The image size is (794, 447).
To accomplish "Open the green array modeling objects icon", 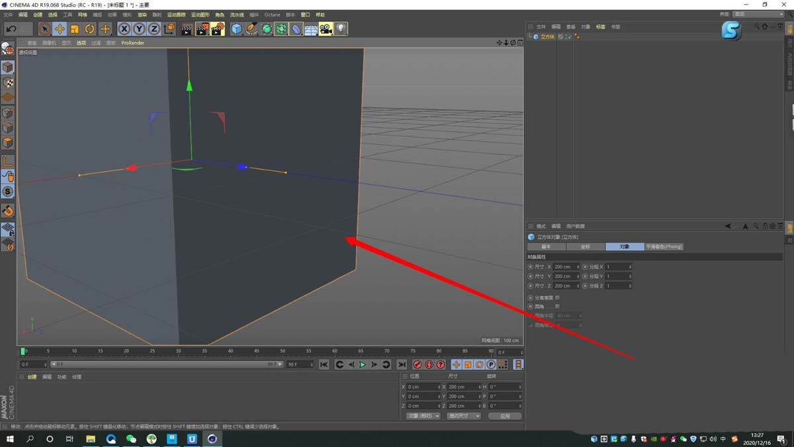I will [281, 29].
